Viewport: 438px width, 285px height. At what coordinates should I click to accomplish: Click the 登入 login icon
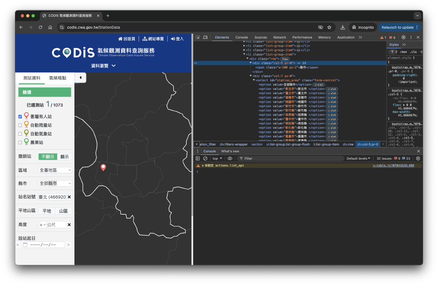coord(174,39)
